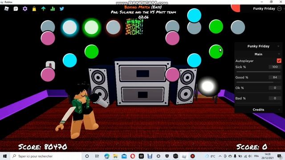
Task: Open the yellow shopping bag store
Action: point(34,9)
